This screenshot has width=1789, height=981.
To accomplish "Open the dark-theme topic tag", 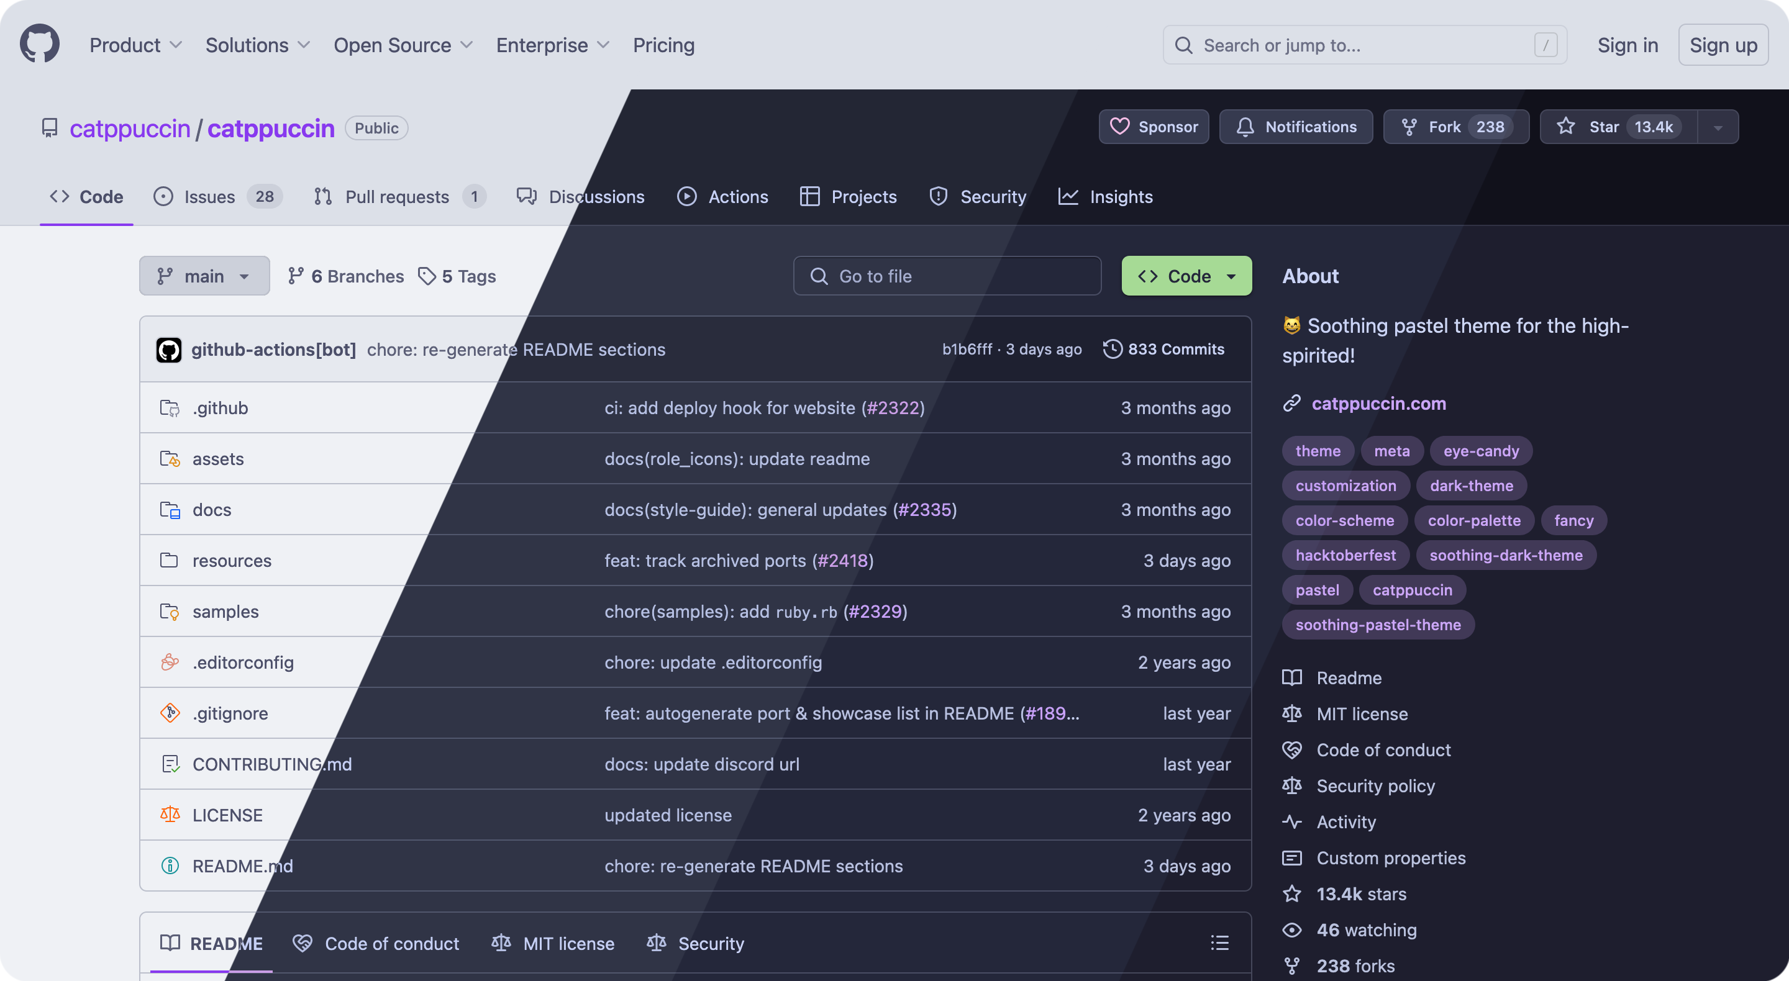I will pos(1471,486).
